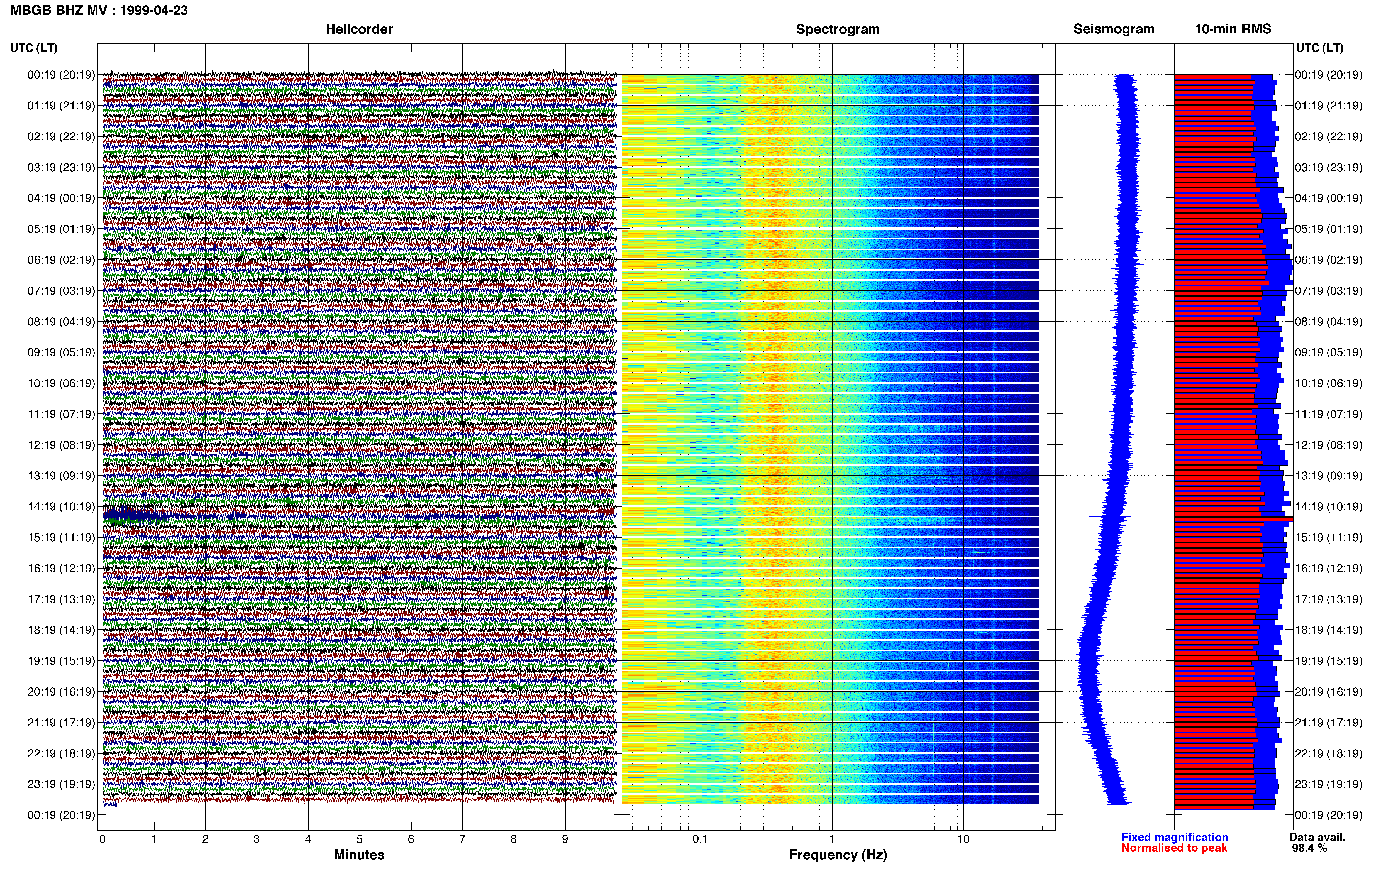1398x874 pixels.
Task: Click the left time label '19:19 (15:19)'
Action: (x=61, y=661)
